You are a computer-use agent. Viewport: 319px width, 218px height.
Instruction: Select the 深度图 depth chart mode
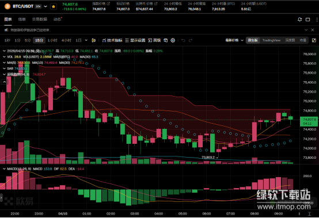(x=290, y=40)
